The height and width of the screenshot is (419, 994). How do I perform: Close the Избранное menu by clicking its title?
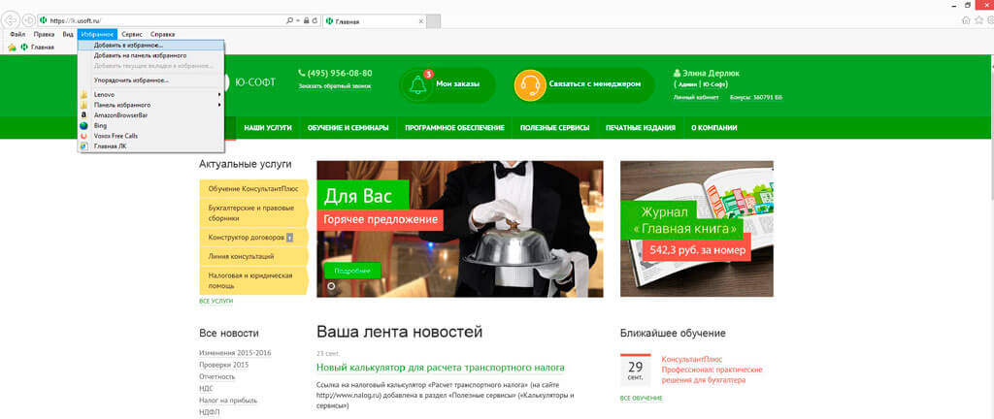98,34
